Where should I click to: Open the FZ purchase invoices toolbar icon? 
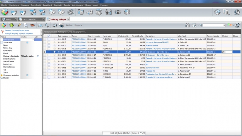point(52,12)
